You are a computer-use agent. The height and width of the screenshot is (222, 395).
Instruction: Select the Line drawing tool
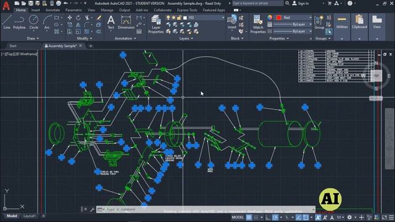[x=7, y=22]
